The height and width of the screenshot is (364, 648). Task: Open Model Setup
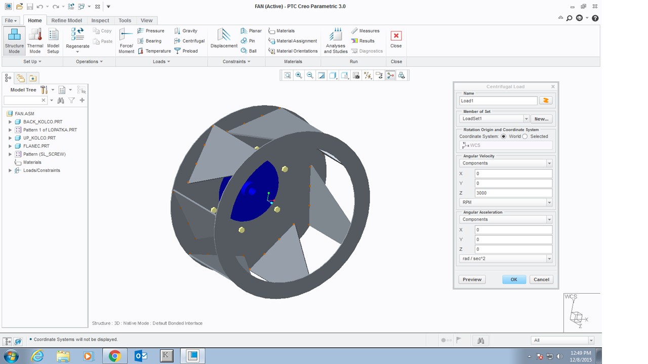pos(53,41)
